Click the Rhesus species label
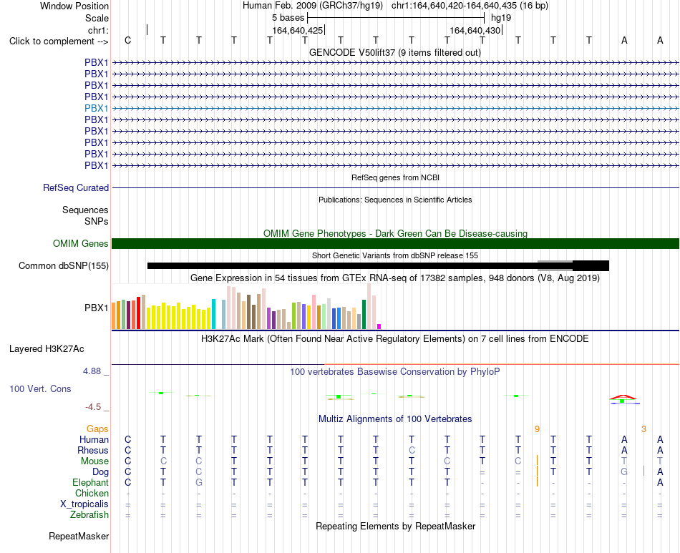The width and height of the screenshot is (680, 553). click(93, 450)
